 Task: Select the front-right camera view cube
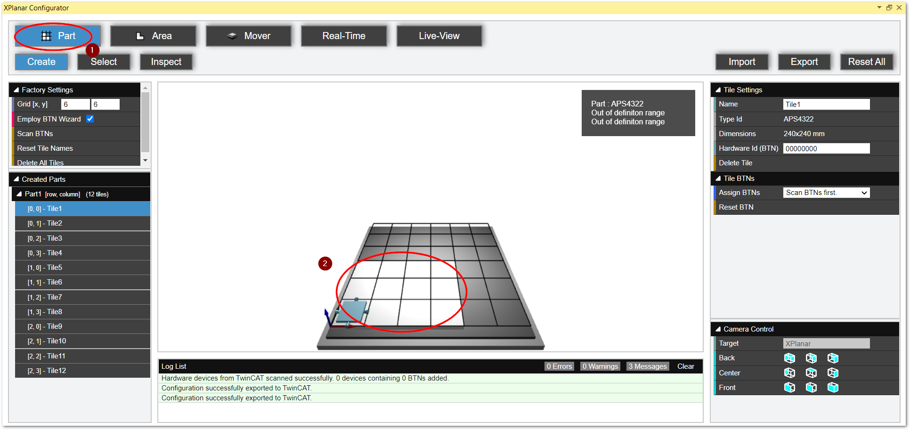coord(833,387)
